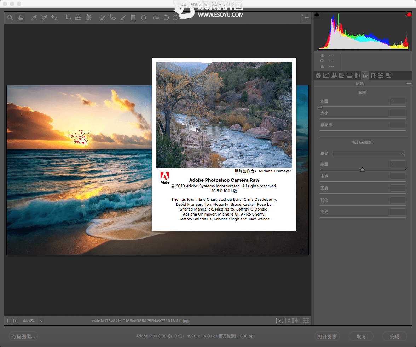Toggle before/after view Y icon
The width and height of the screenshot is (416, 347).
tap(279, 321)
